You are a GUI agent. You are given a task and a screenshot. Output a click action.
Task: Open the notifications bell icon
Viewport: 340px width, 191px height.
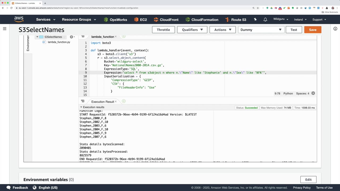265,20
